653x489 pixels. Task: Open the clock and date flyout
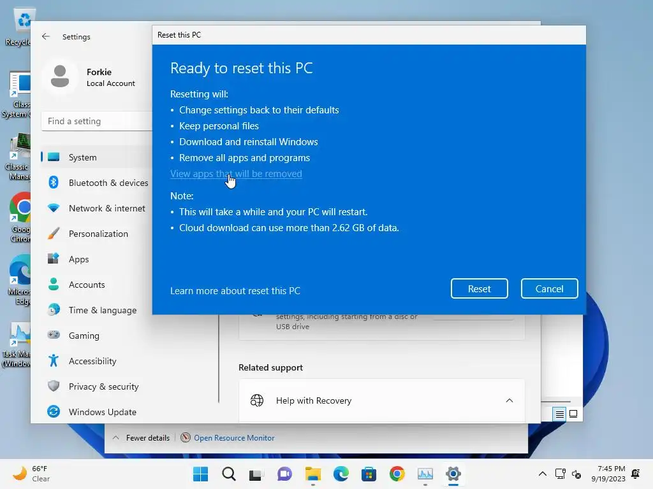(608, 474)
